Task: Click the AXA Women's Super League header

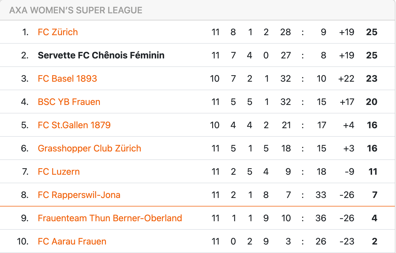Action: (x=76, y=10)
